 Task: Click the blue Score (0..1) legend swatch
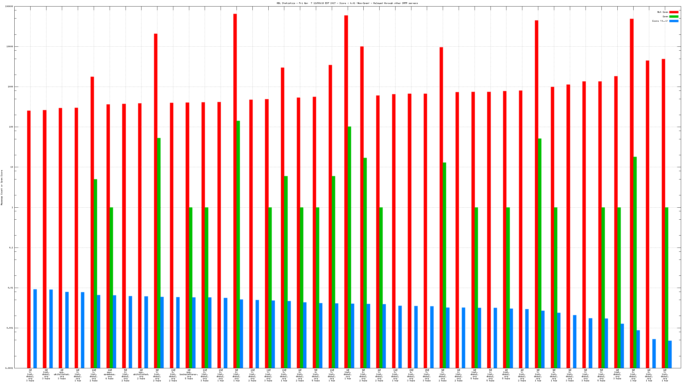click(674, 21)
